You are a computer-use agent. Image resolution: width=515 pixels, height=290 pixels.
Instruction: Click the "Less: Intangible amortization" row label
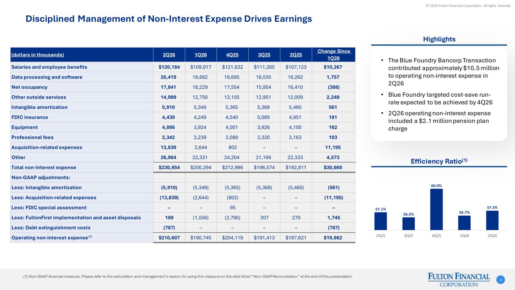point(46,187)
